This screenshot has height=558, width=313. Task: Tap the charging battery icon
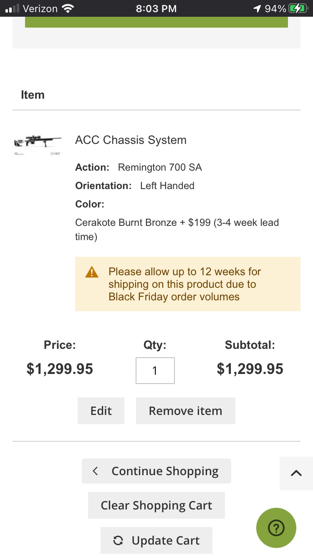pyautogui.click(x=298, y=8)
